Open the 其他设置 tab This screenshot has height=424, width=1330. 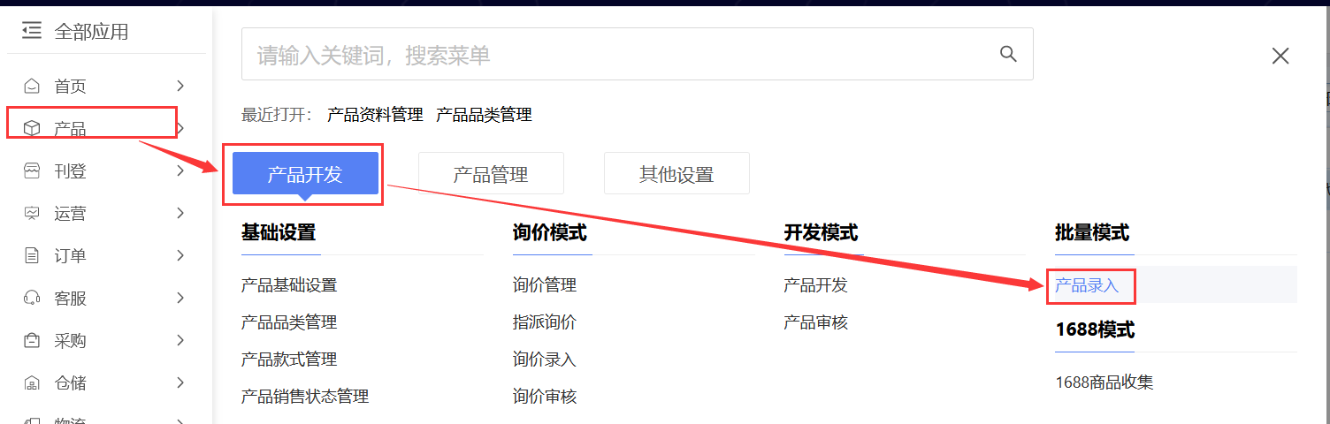pyautogui.click(x=676, y=174)
